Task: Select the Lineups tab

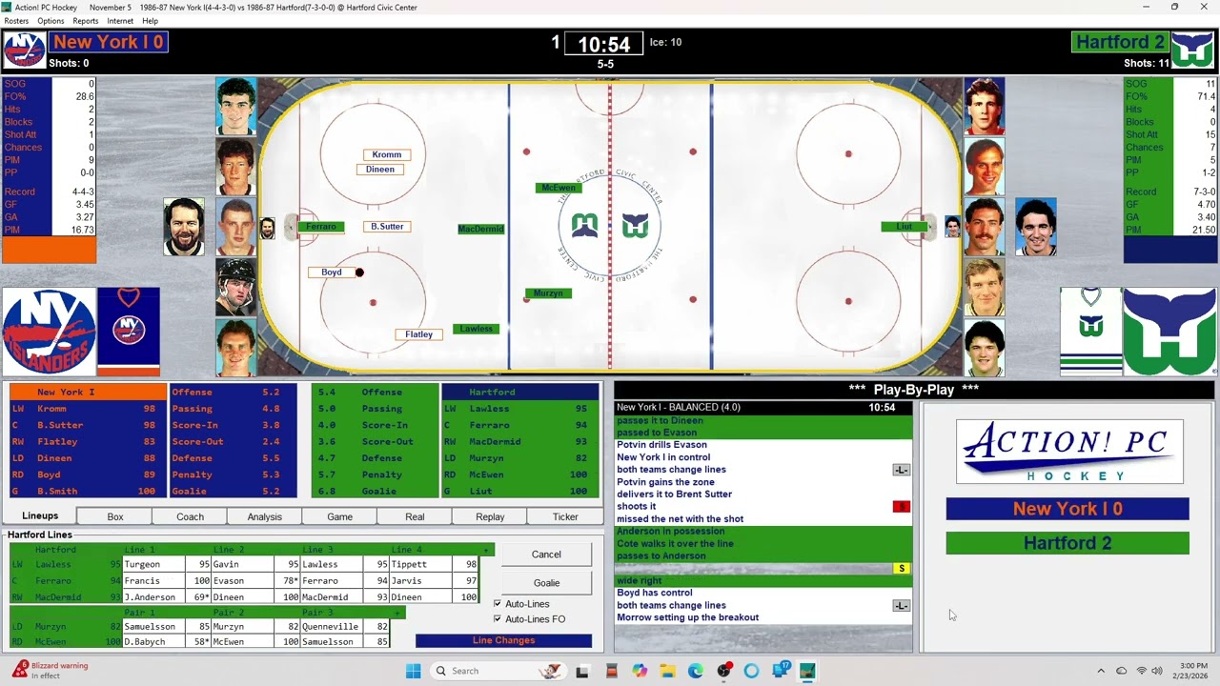Action: (x=41, y=515)
